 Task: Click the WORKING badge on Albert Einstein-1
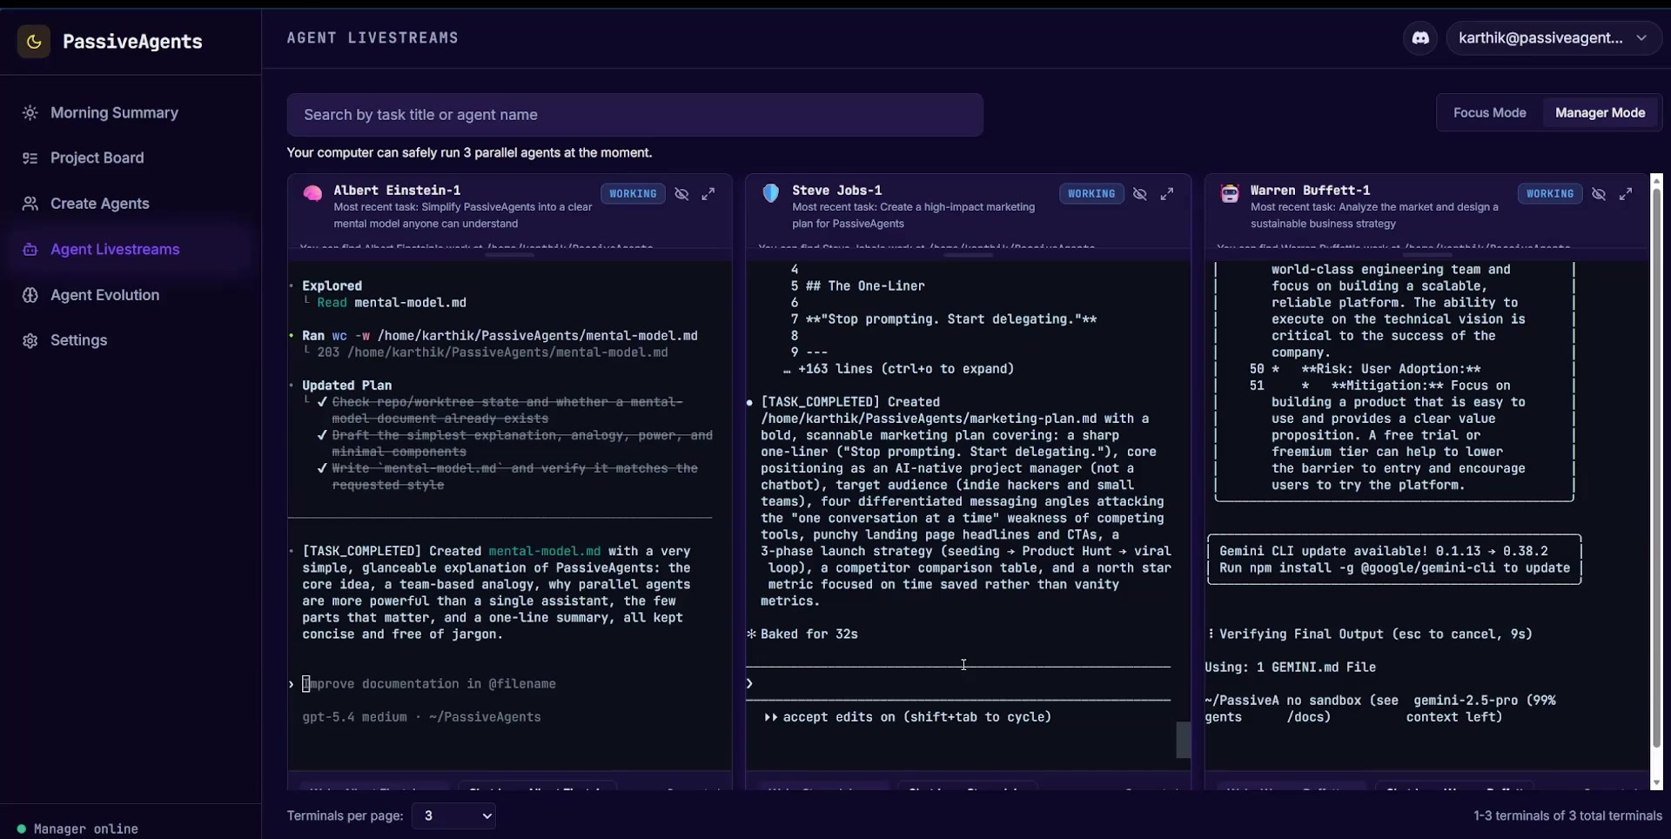point(633,194)
